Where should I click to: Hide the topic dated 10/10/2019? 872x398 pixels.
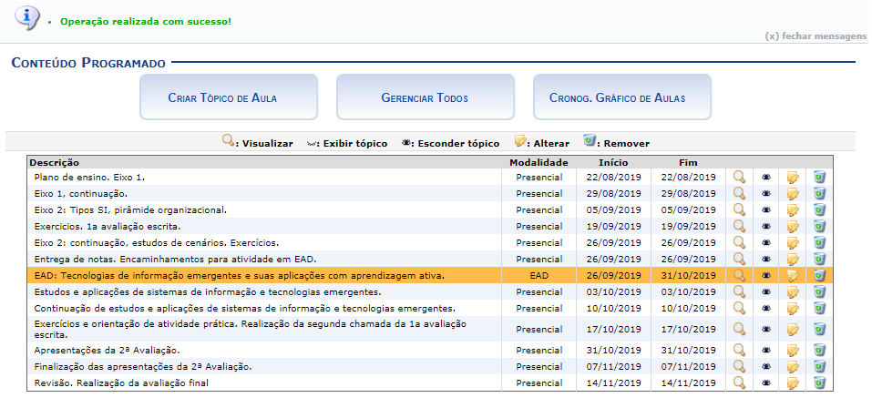pos(766,309)
